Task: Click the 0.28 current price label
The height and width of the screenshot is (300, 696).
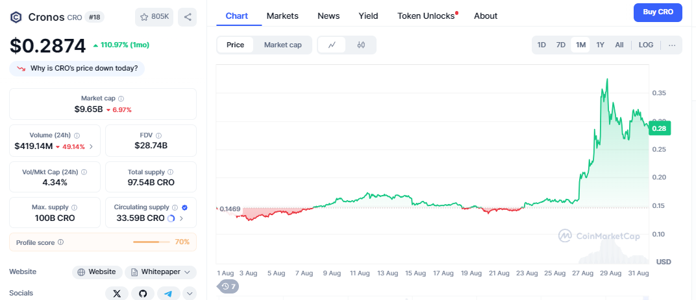Action: pos(659,128)
